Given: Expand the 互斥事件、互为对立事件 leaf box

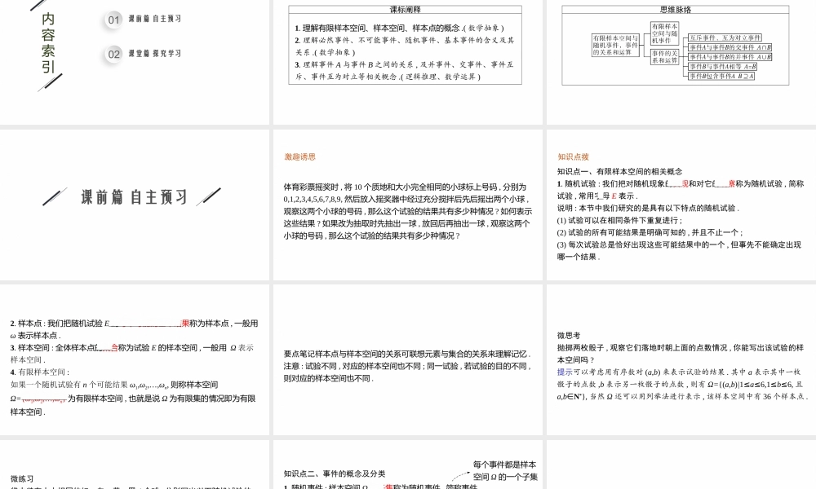Looking at the screenshot, I should tap(725, 37).
